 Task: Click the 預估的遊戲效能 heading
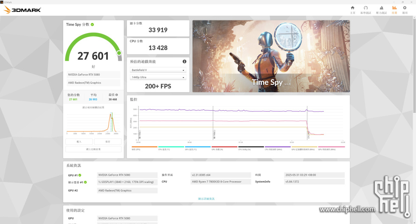pos(143,62)
